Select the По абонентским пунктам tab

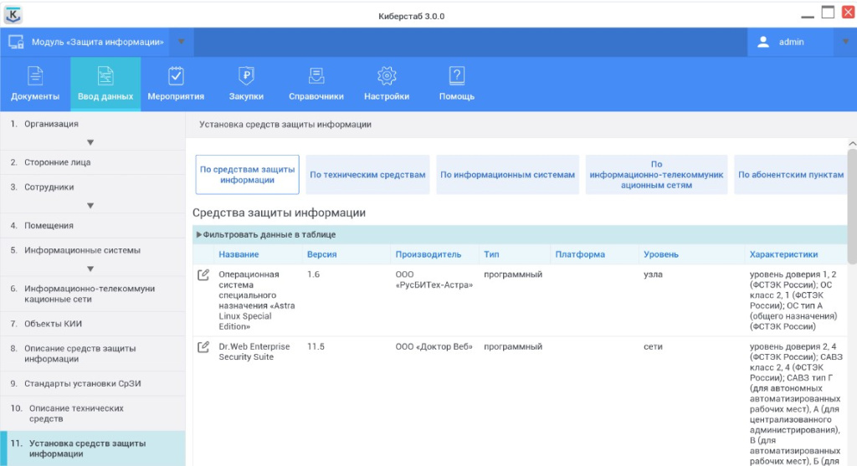pos(791,175)
